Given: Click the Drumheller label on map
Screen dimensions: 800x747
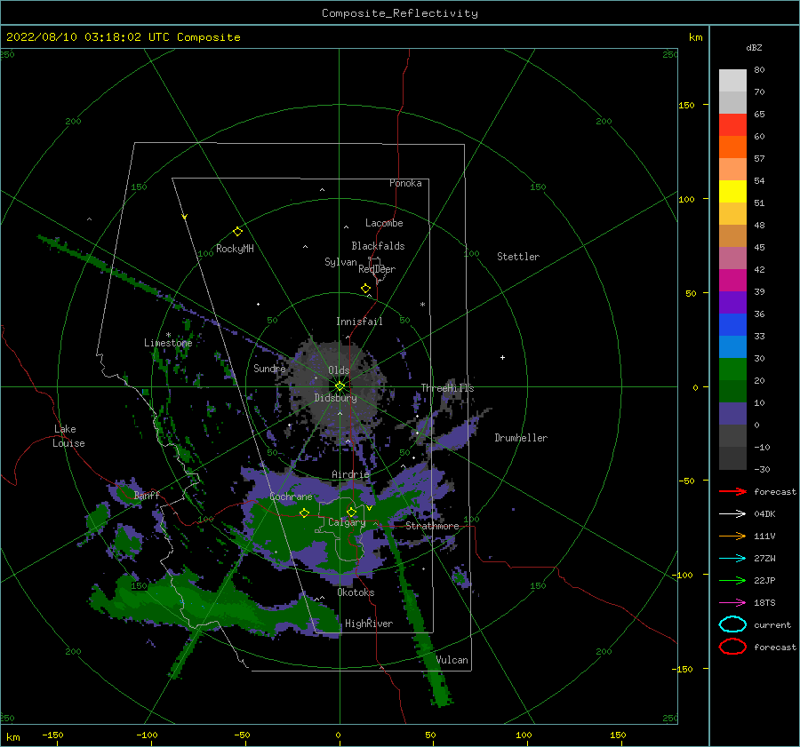Looking at the screenshot, I should click(521, 438).
